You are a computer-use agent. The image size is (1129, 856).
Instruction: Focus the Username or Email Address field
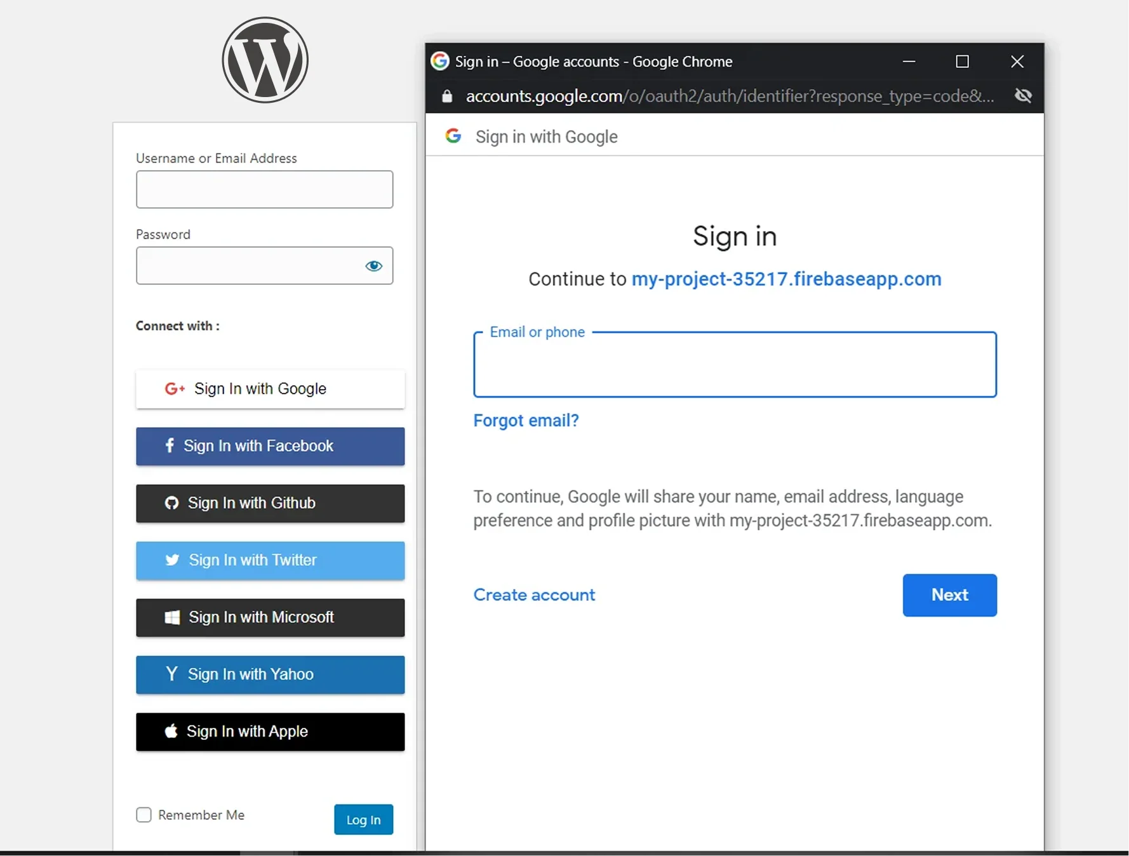click(x=265, y=189)
